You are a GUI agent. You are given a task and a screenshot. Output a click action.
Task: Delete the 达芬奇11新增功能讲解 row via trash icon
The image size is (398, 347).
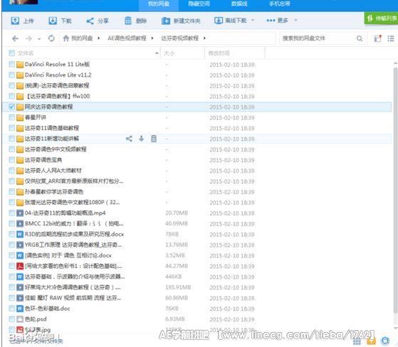coord(154,139)
